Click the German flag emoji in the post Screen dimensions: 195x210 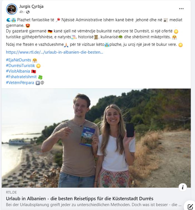pyautogui.click(x=50, y=31)
